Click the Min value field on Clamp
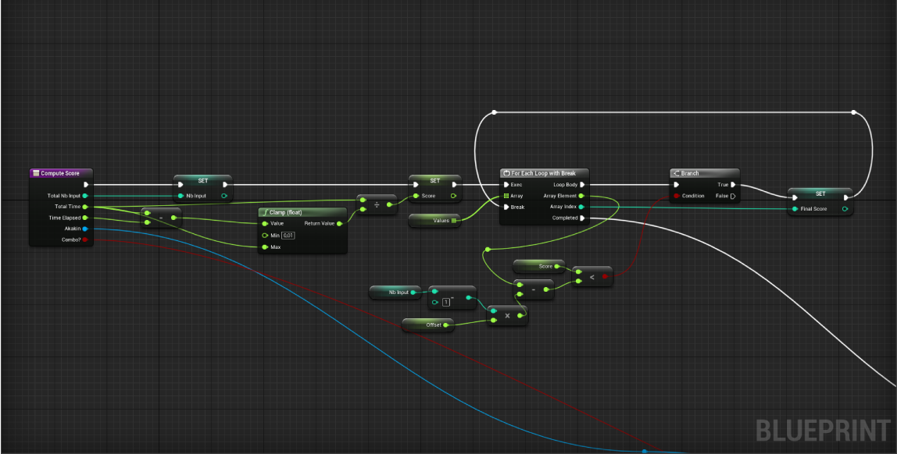Viewport: 897px width, 454px height. [288, 235]
